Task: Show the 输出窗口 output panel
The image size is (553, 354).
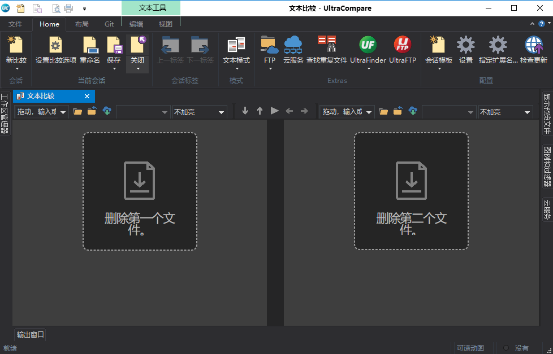Action: 29,334
